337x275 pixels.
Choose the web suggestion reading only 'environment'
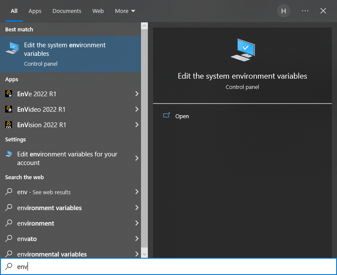pyautogui.click(x=70, y=223)
